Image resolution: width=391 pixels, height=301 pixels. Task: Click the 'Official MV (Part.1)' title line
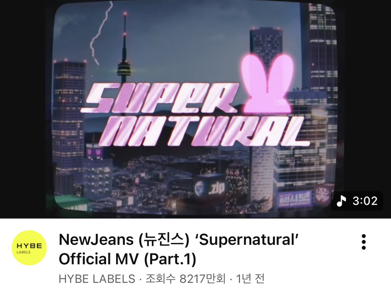128,259
